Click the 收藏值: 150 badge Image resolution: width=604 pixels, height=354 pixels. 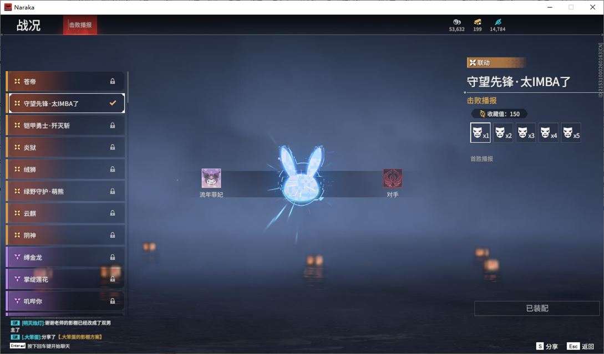coord(500,114)
